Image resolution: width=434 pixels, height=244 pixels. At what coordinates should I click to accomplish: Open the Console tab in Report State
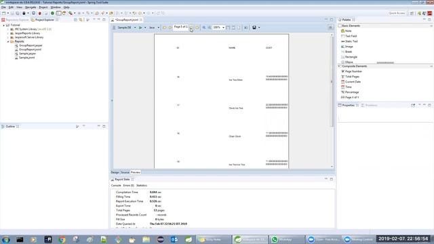[116, 186]
